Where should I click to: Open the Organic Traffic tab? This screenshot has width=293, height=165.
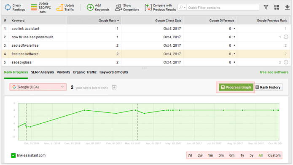[x=85, y=72]
